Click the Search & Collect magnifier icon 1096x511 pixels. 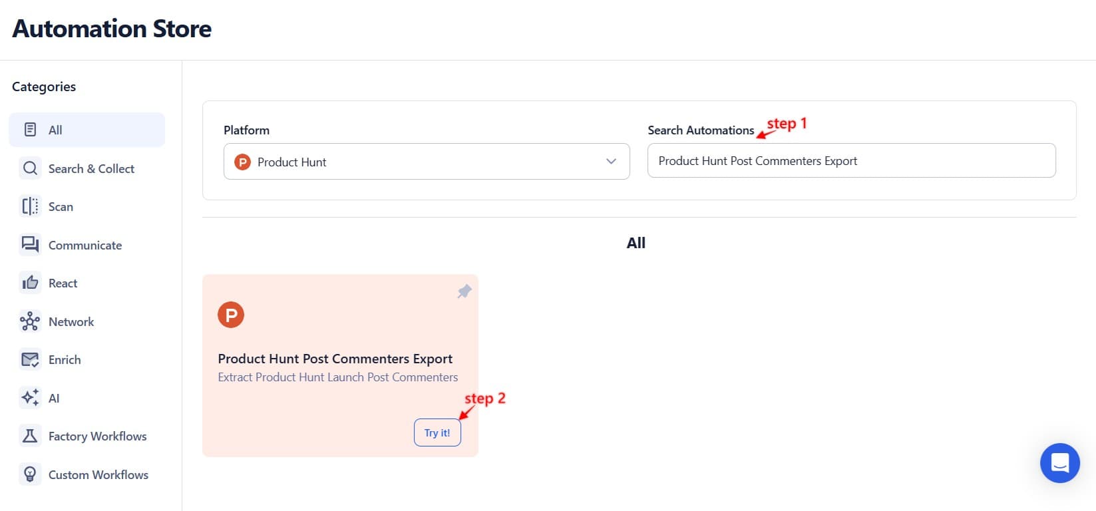click(30, 168)
